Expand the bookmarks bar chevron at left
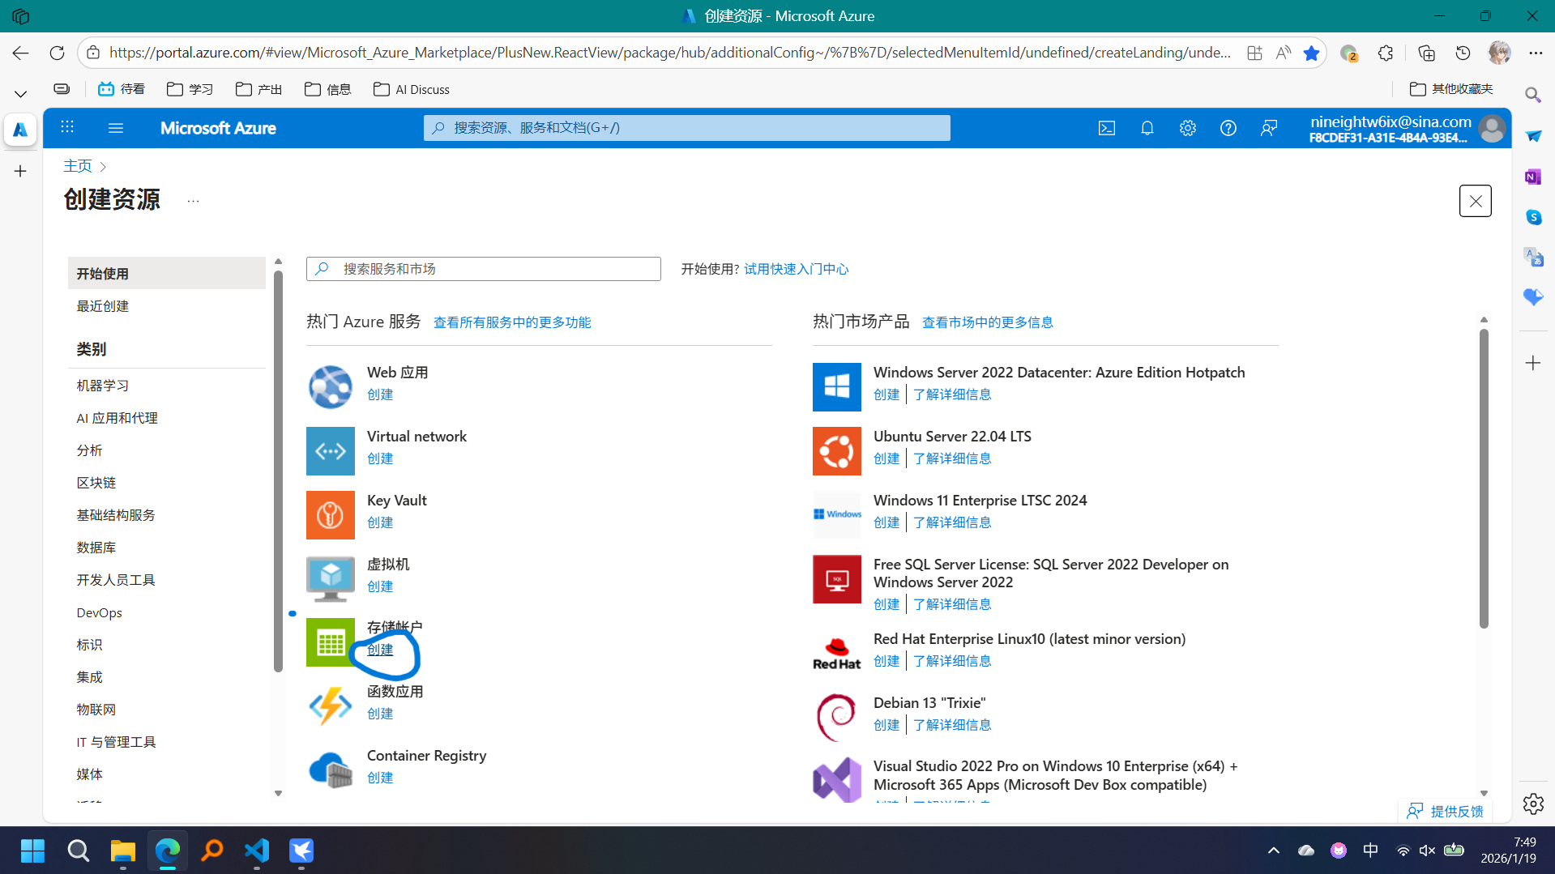 pos(20,94)
